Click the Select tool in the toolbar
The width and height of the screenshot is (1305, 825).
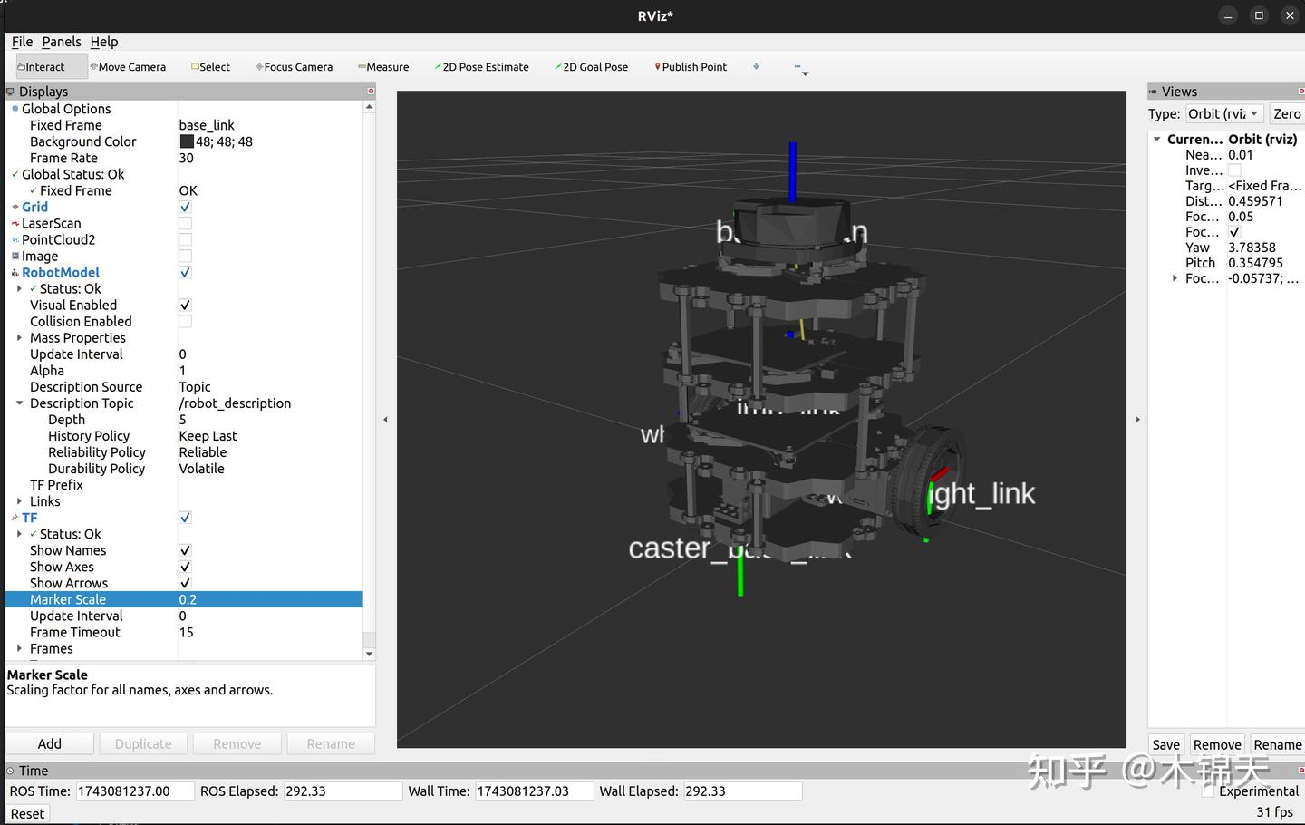[x=211, y=67]
